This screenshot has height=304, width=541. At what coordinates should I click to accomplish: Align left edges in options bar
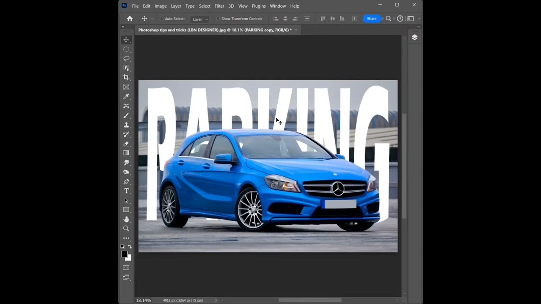click(276, 19)
